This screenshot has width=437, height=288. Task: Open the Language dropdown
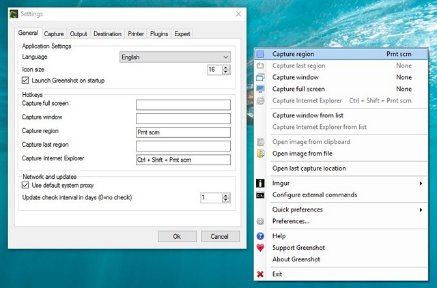[175, 57]
